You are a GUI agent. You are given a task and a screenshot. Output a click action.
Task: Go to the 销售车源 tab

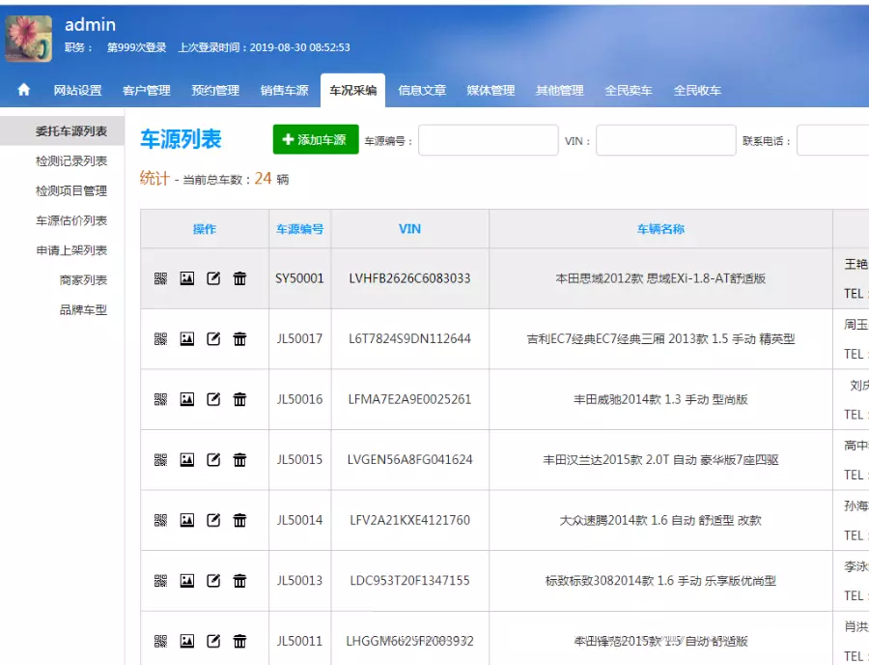coord(284,91)
